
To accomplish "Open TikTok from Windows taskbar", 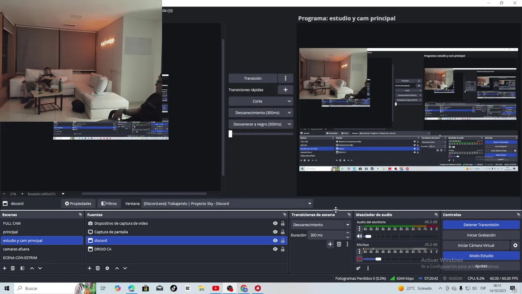I will pos(174,288).
